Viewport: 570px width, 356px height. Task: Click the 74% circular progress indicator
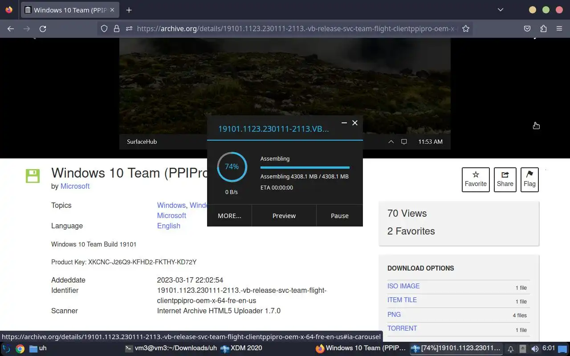pos(232,167)
